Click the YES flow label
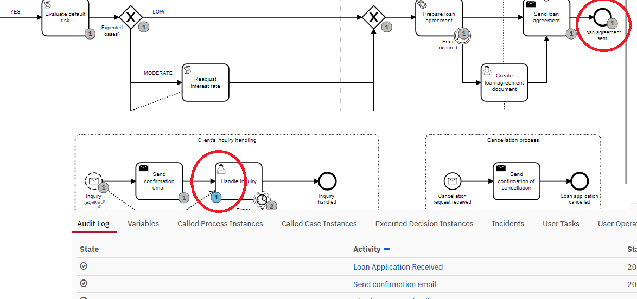 (15, 12)
